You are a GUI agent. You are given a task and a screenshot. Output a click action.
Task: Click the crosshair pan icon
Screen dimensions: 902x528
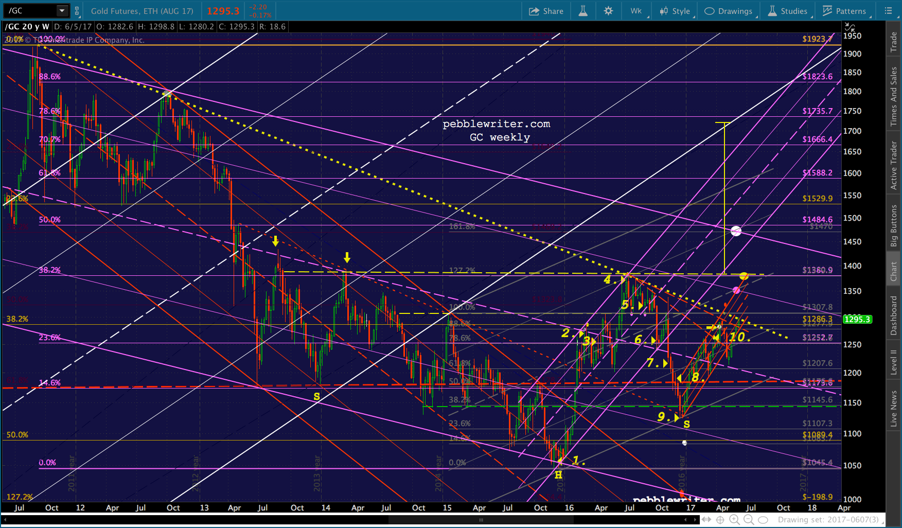(720, 520)
